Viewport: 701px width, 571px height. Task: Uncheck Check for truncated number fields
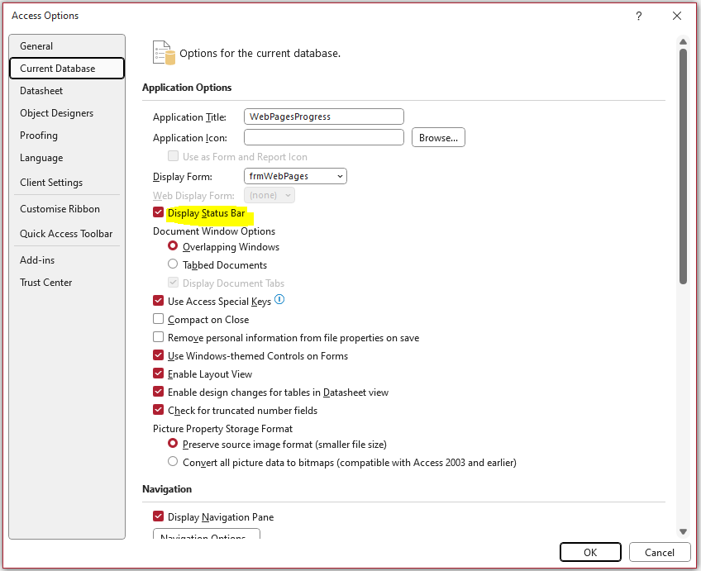(x=158, y=409)
